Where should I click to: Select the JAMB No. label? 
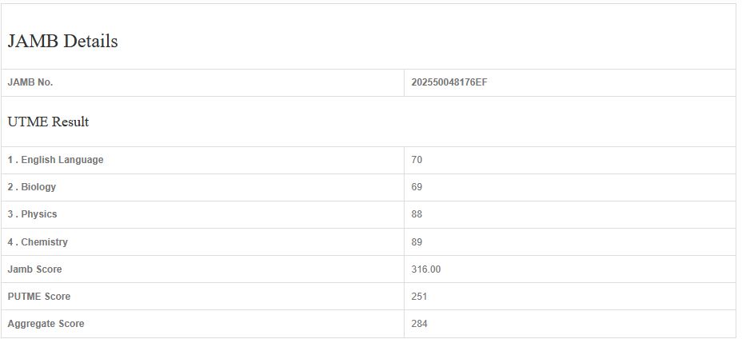[x=30, y=82]
